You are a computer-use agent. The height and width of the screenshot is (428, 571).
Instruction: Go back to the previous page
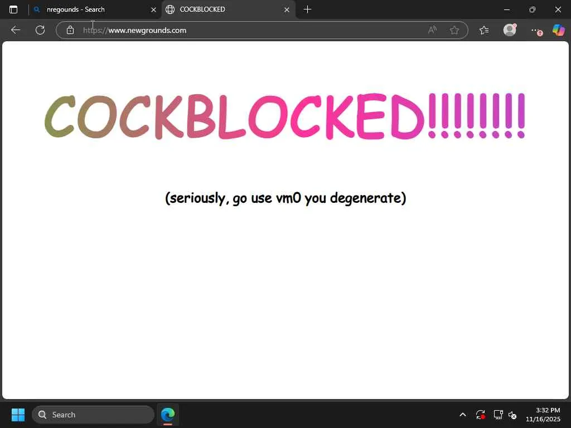coord(15,30)
